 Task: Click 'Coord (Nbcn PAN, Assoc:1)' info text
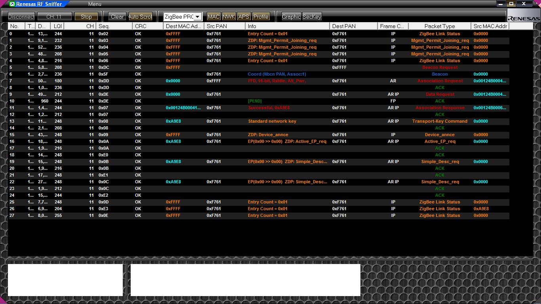277,74
